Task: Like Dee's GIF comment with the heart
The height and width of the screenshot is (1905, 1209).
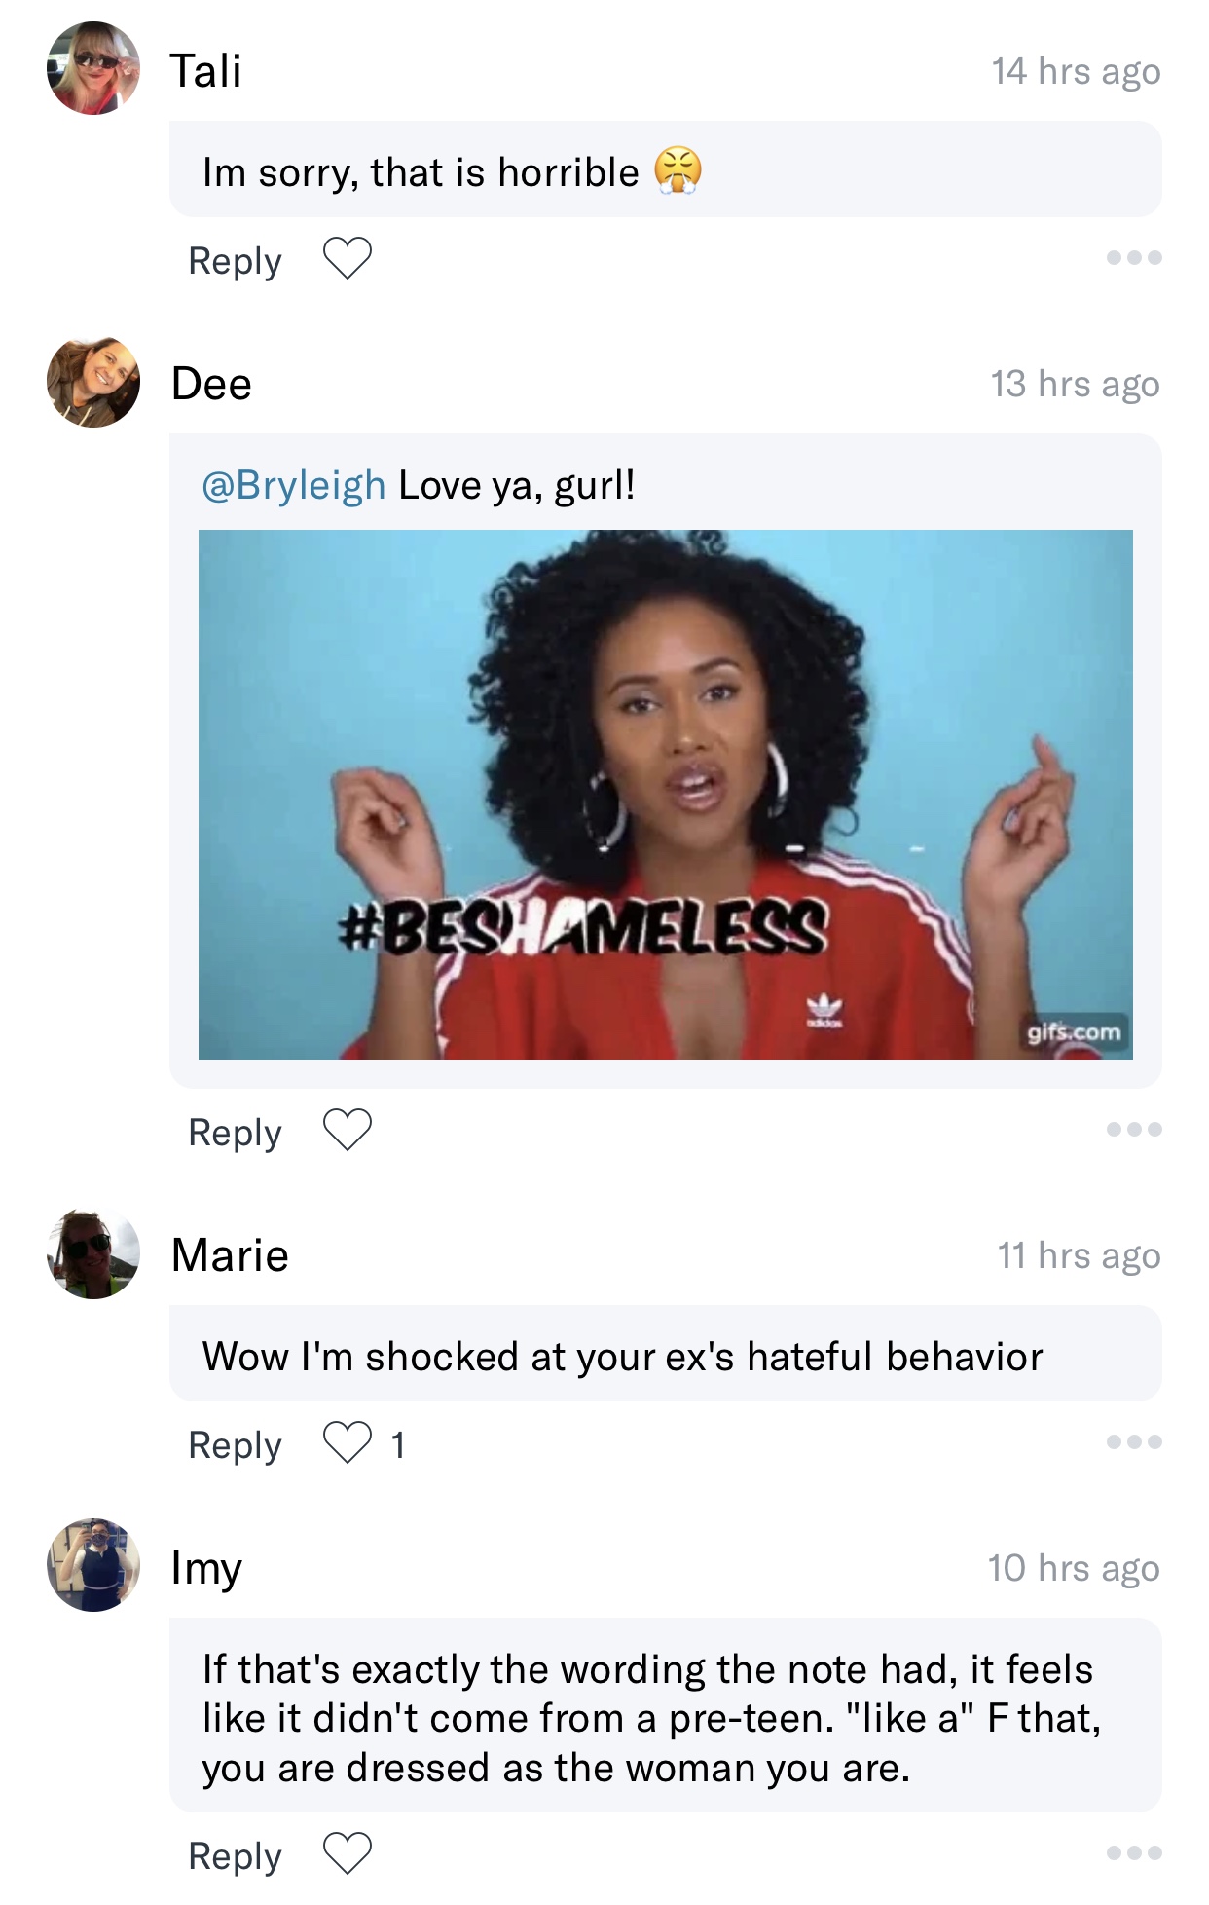Action: pos(348,1131)
